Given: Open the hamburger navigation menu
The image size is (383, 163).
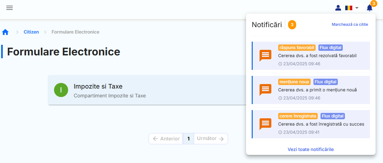Looking at the screenshot, I should pos(10,8).
